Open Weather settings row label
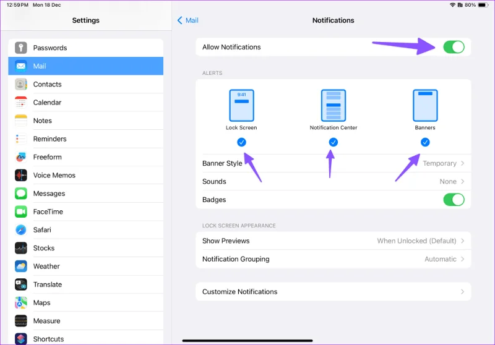The image size is (495, 345). 46,266
